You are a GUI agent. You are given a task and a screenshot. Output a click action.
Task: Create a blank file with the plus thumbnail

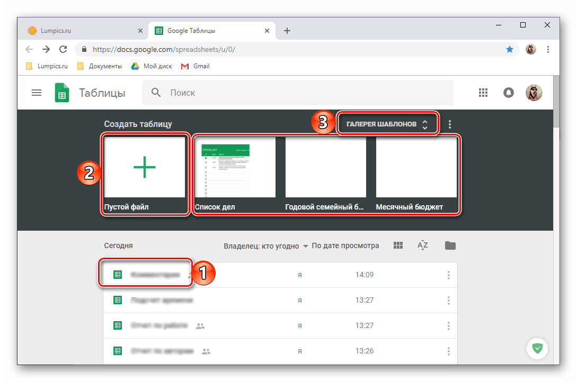145,167
